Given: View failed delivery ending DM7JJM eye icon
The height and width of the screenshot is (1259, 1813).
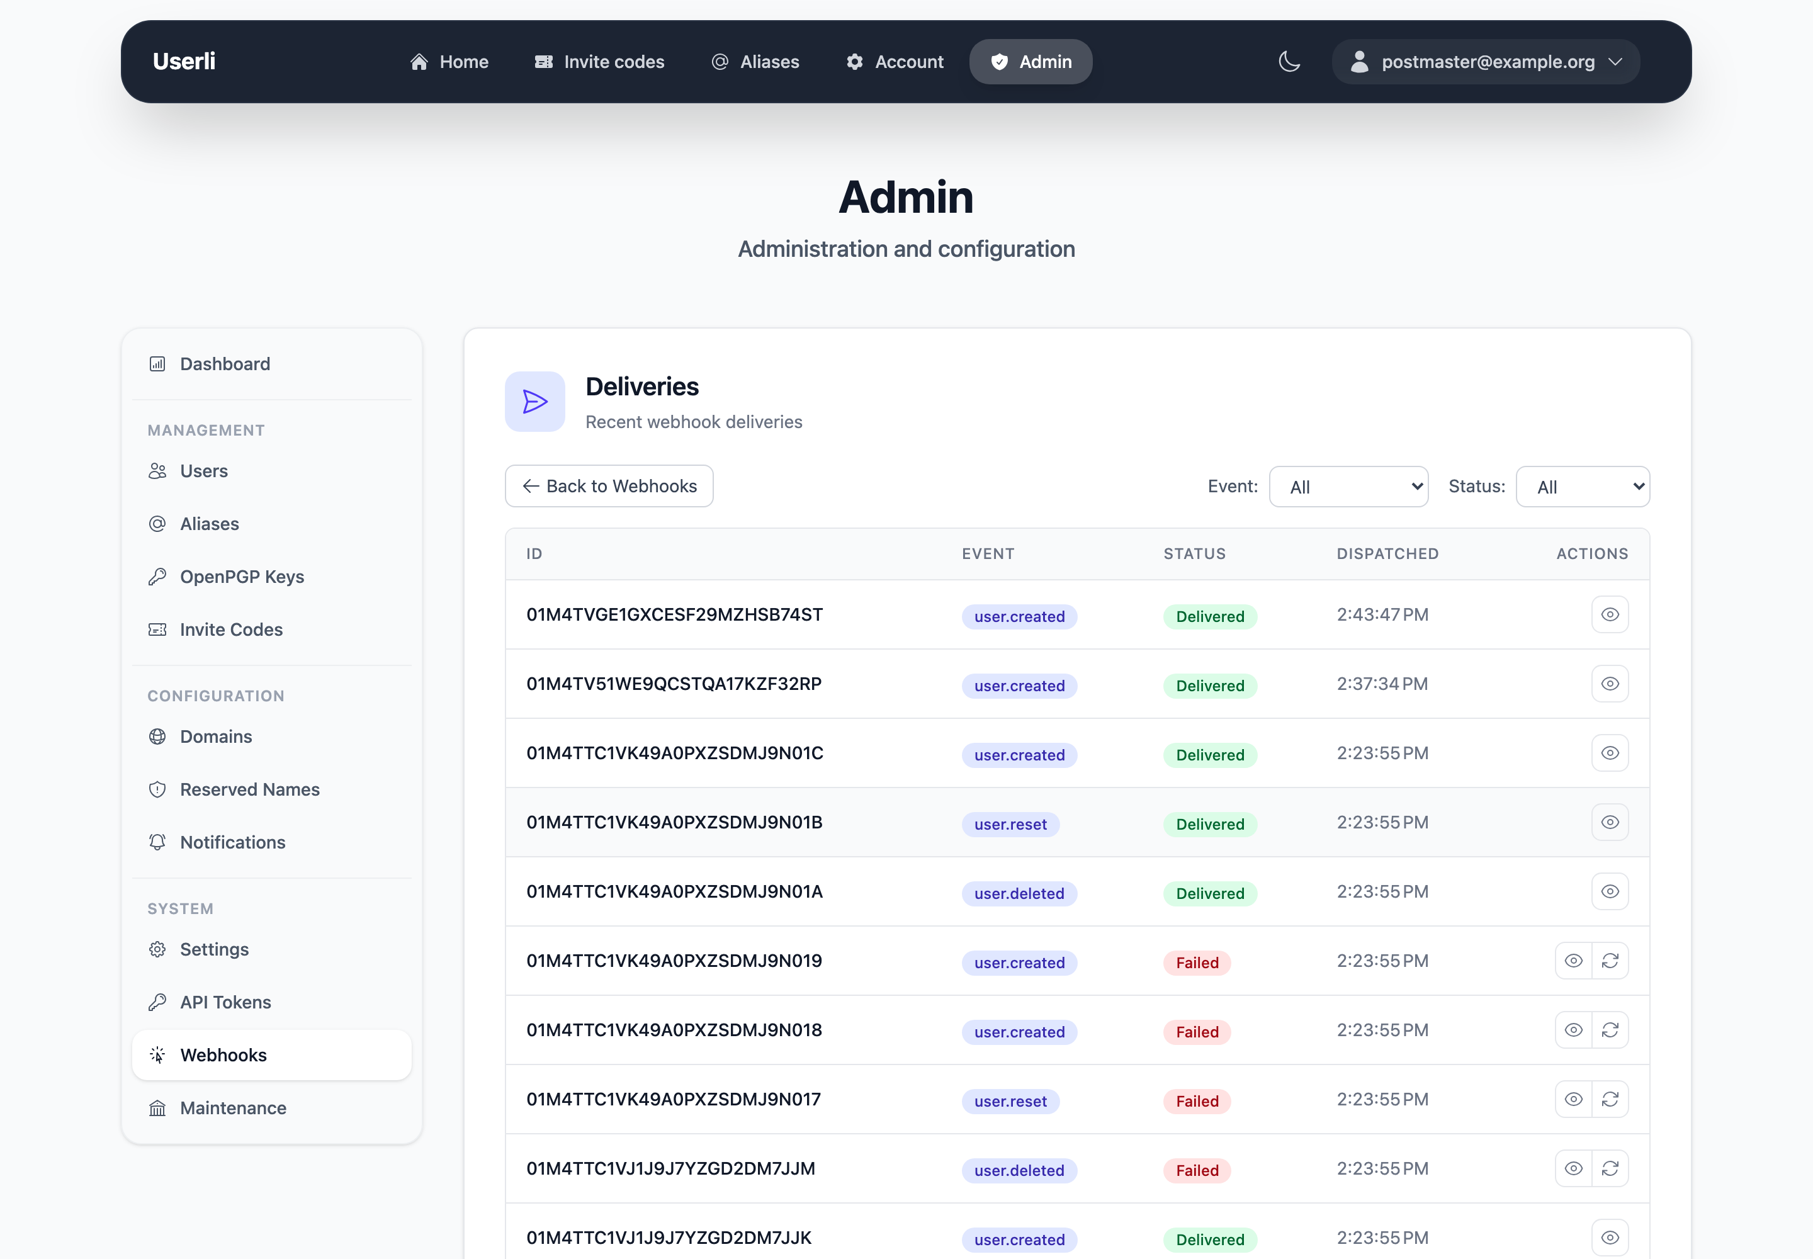Looking at the screenshot, I should 1573,1169.
